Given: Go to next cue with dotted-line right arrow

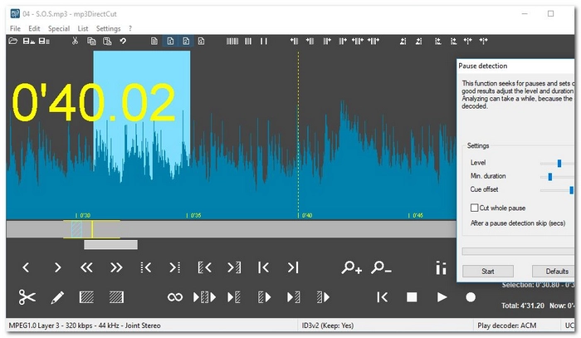Looking at the screenshot, I should pos(175,267).
